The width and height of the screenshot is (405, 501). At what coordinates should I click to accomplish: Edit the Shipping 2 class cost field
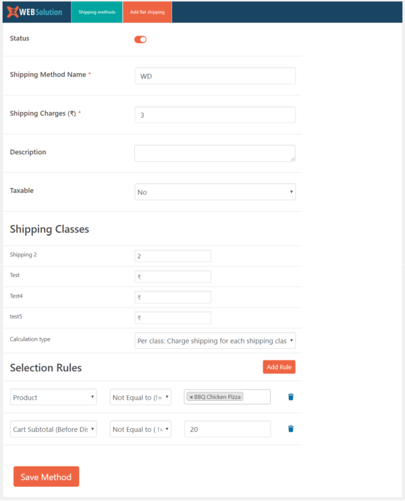[x=173, y=256]
